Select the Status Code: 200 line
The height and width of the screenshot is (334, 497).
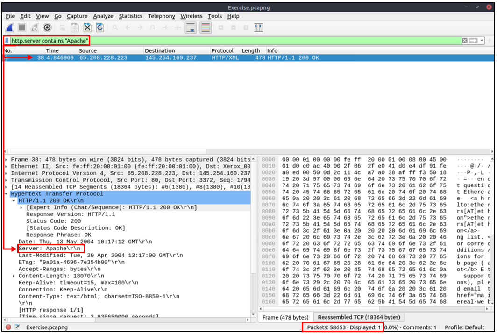click(54, 221)
